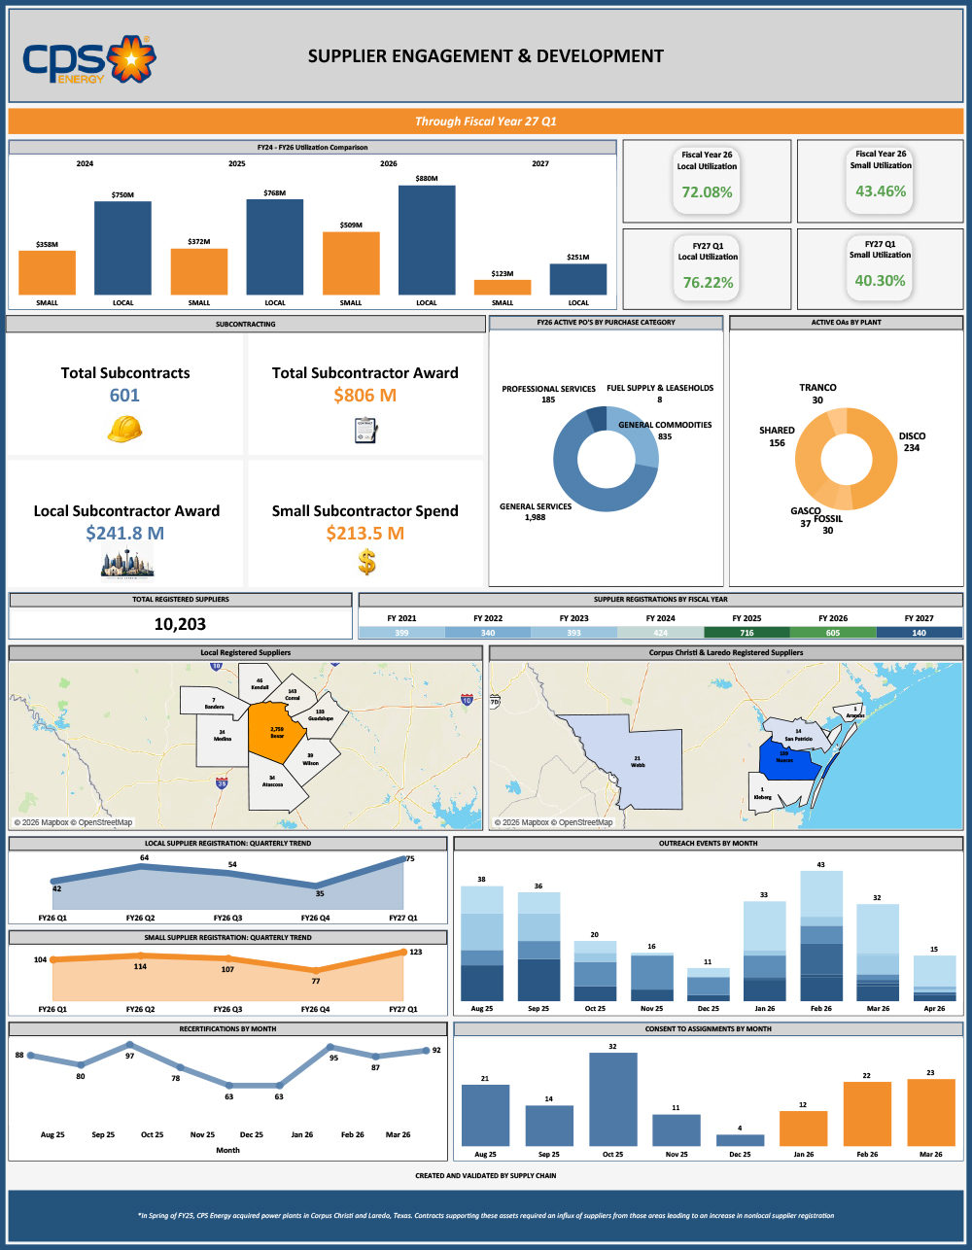Click the 7D road marker on Corpus Christi map
972x1250 pixels.
coord(495,700)
